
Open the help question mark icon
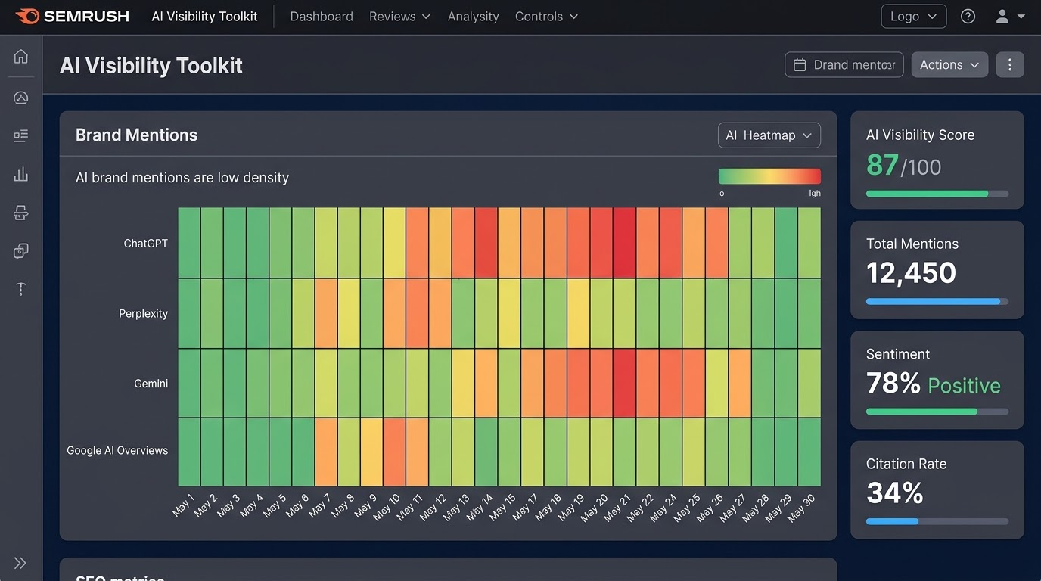click(x=968, y=16)
